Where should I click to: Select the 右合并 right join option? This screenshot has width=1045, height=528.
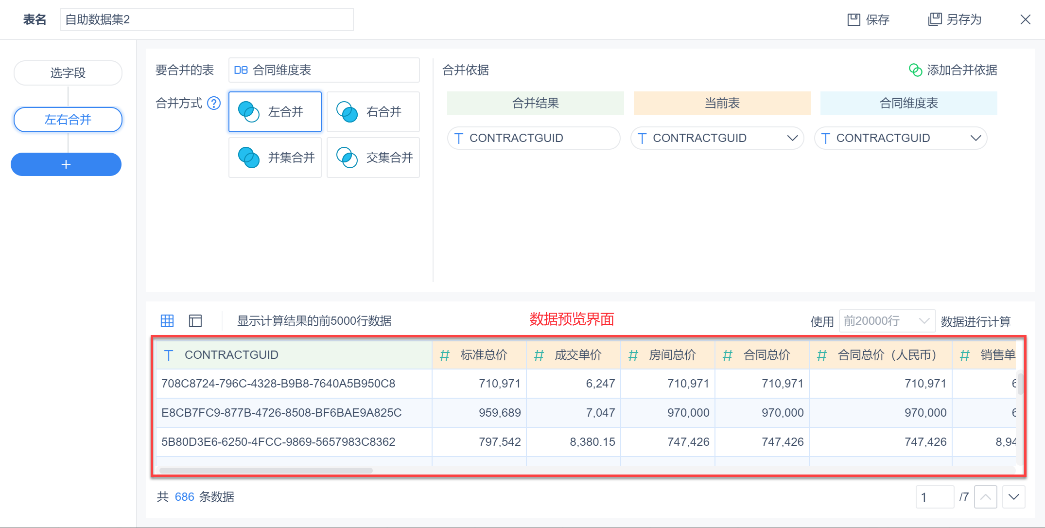point(373,112)
